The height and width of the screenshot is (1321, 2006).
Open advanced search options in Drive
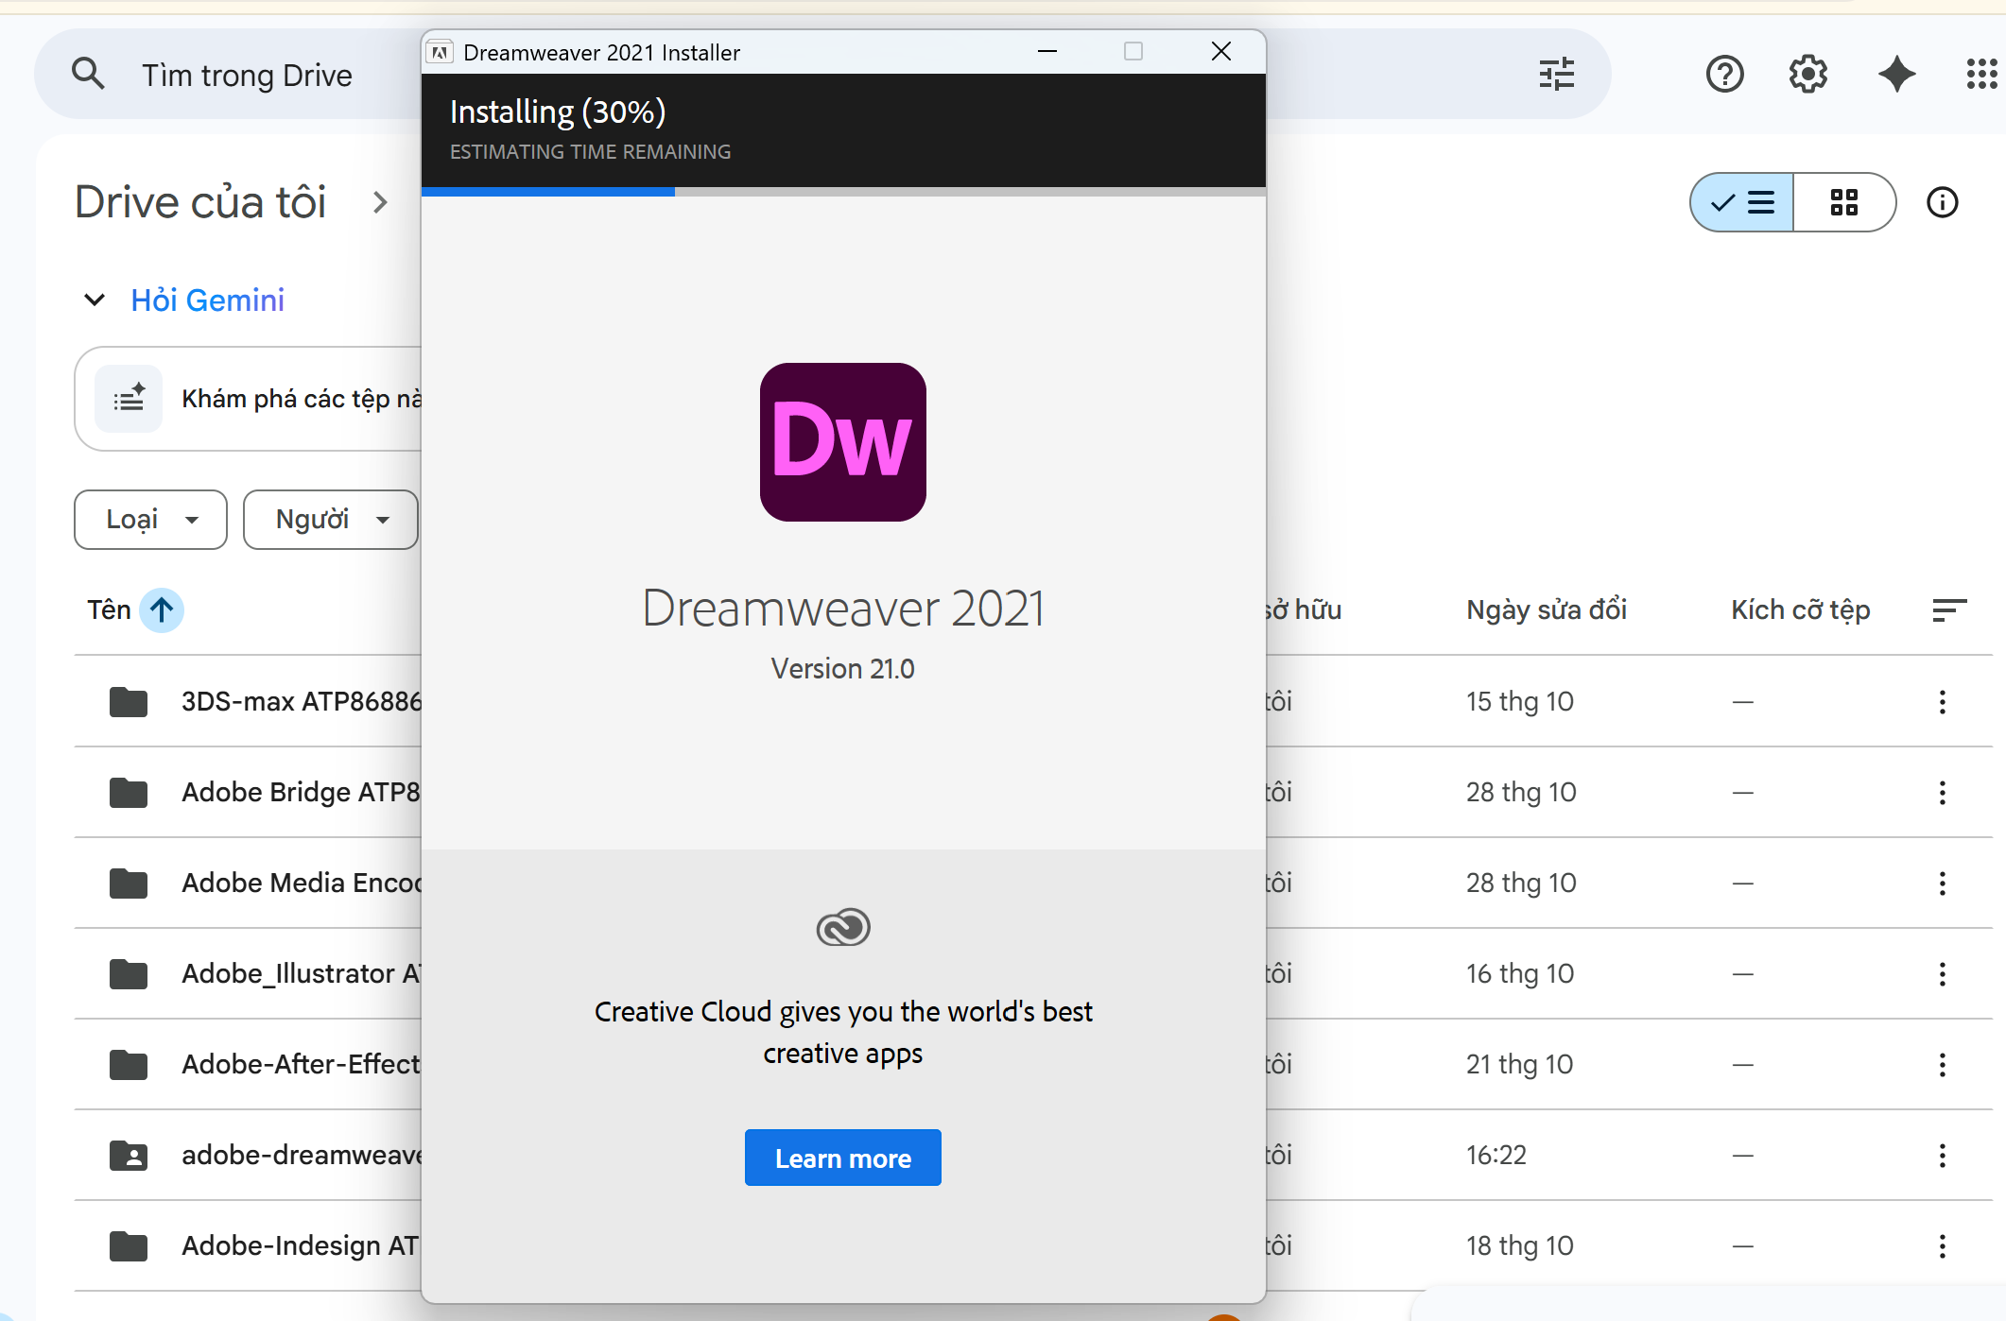coord(1556,74)
